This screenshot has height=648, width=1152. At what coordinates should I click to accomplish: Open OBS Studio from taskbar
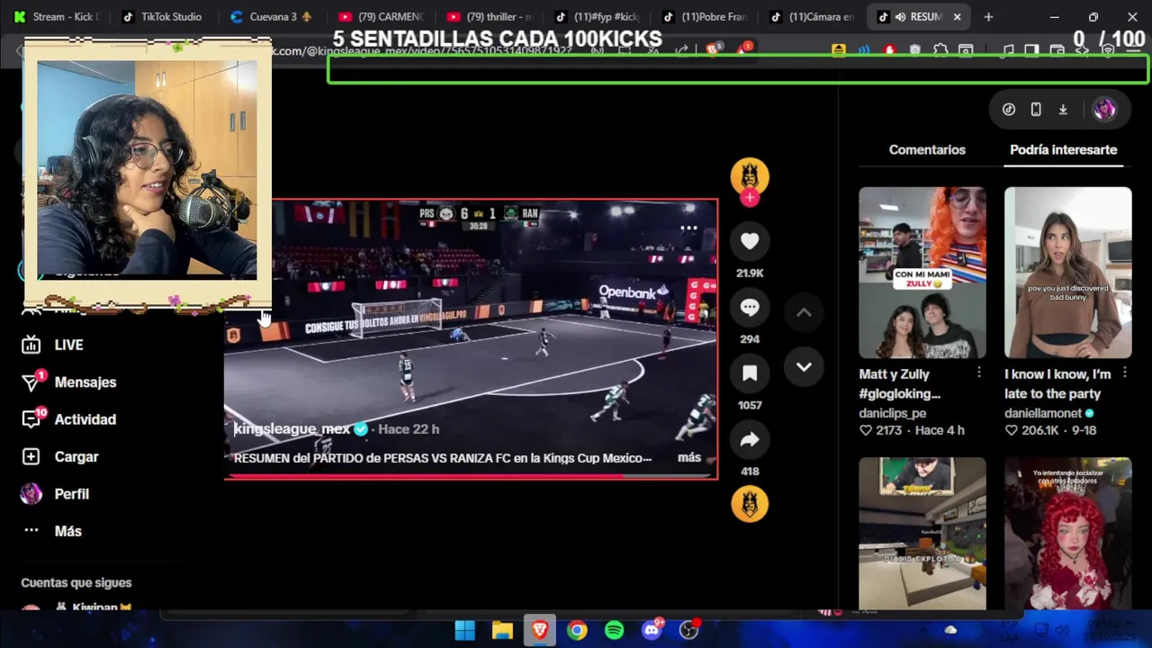[x=689, y=630]
